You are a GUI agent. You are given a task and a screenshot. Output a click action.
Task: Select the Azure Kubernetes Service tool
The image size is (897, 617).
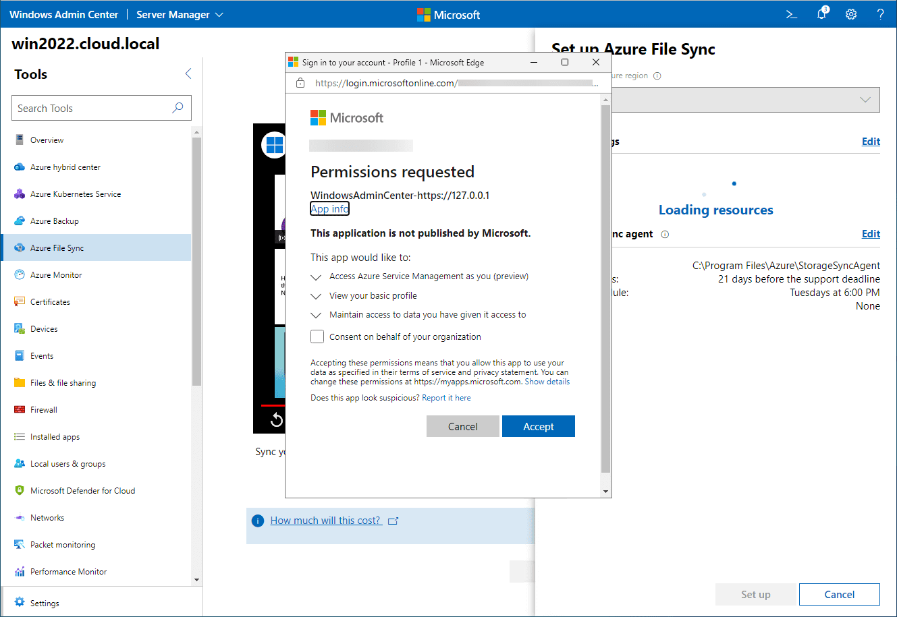click(76, 194)
